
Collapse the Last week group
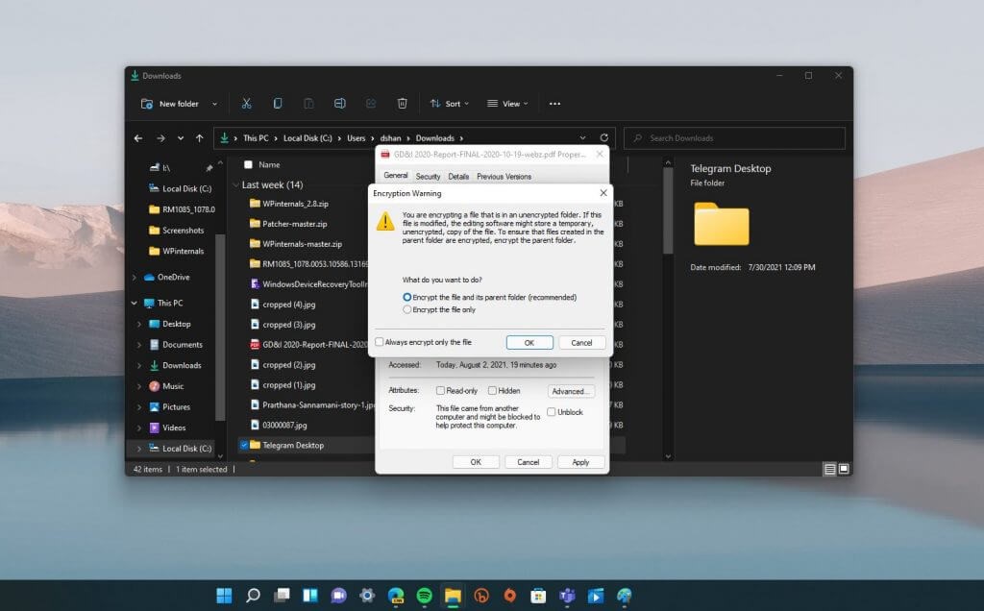pos(235,184)
